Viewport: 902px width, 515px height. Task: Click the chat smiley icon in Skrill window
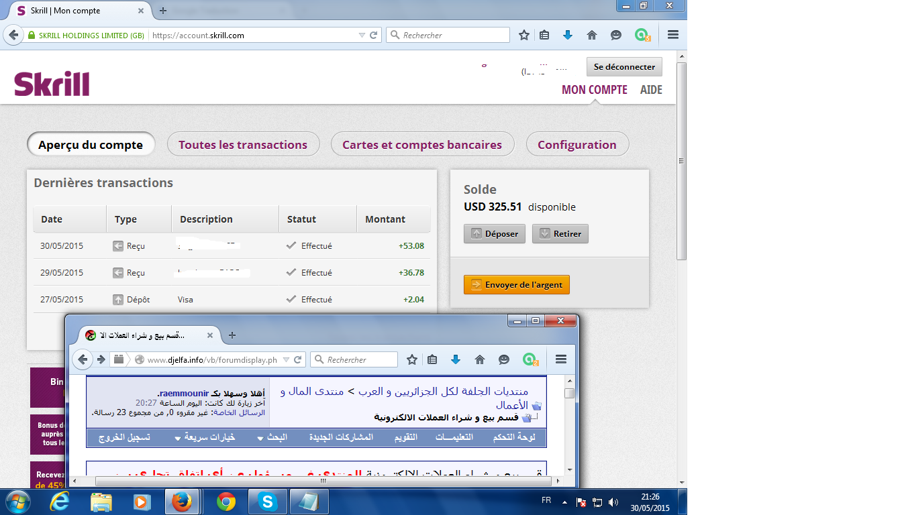click(x=616, y=35)
